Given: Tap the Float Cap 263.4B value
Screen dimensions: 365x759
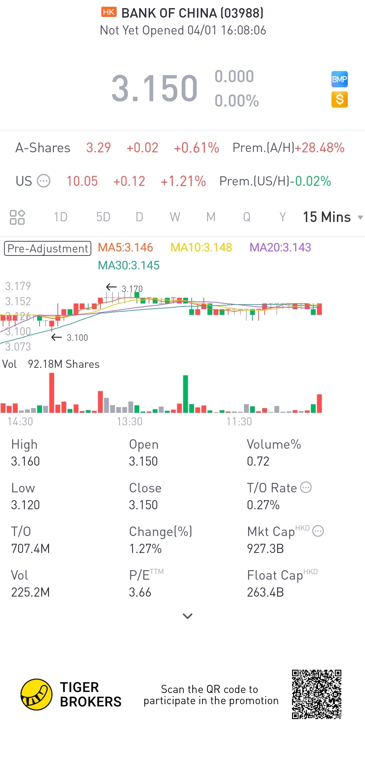Looking at the screenshot, I should [265, 592].
